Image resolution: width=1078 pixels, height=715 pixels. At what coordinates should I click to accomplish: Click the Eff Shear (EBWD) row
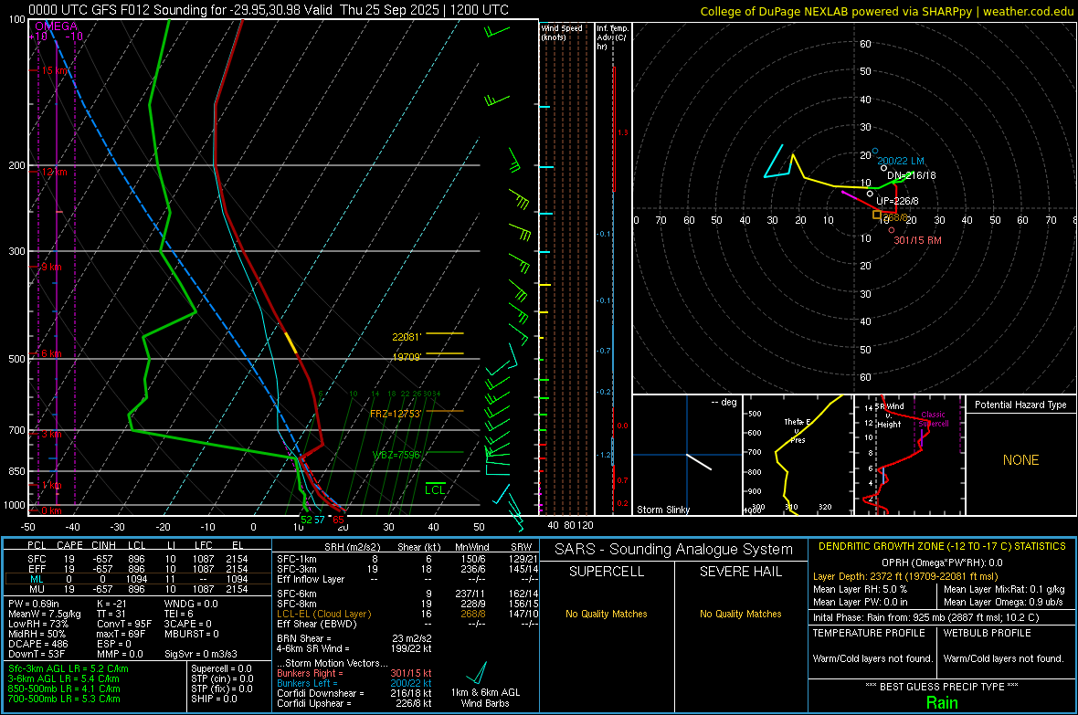coord(407,624)
